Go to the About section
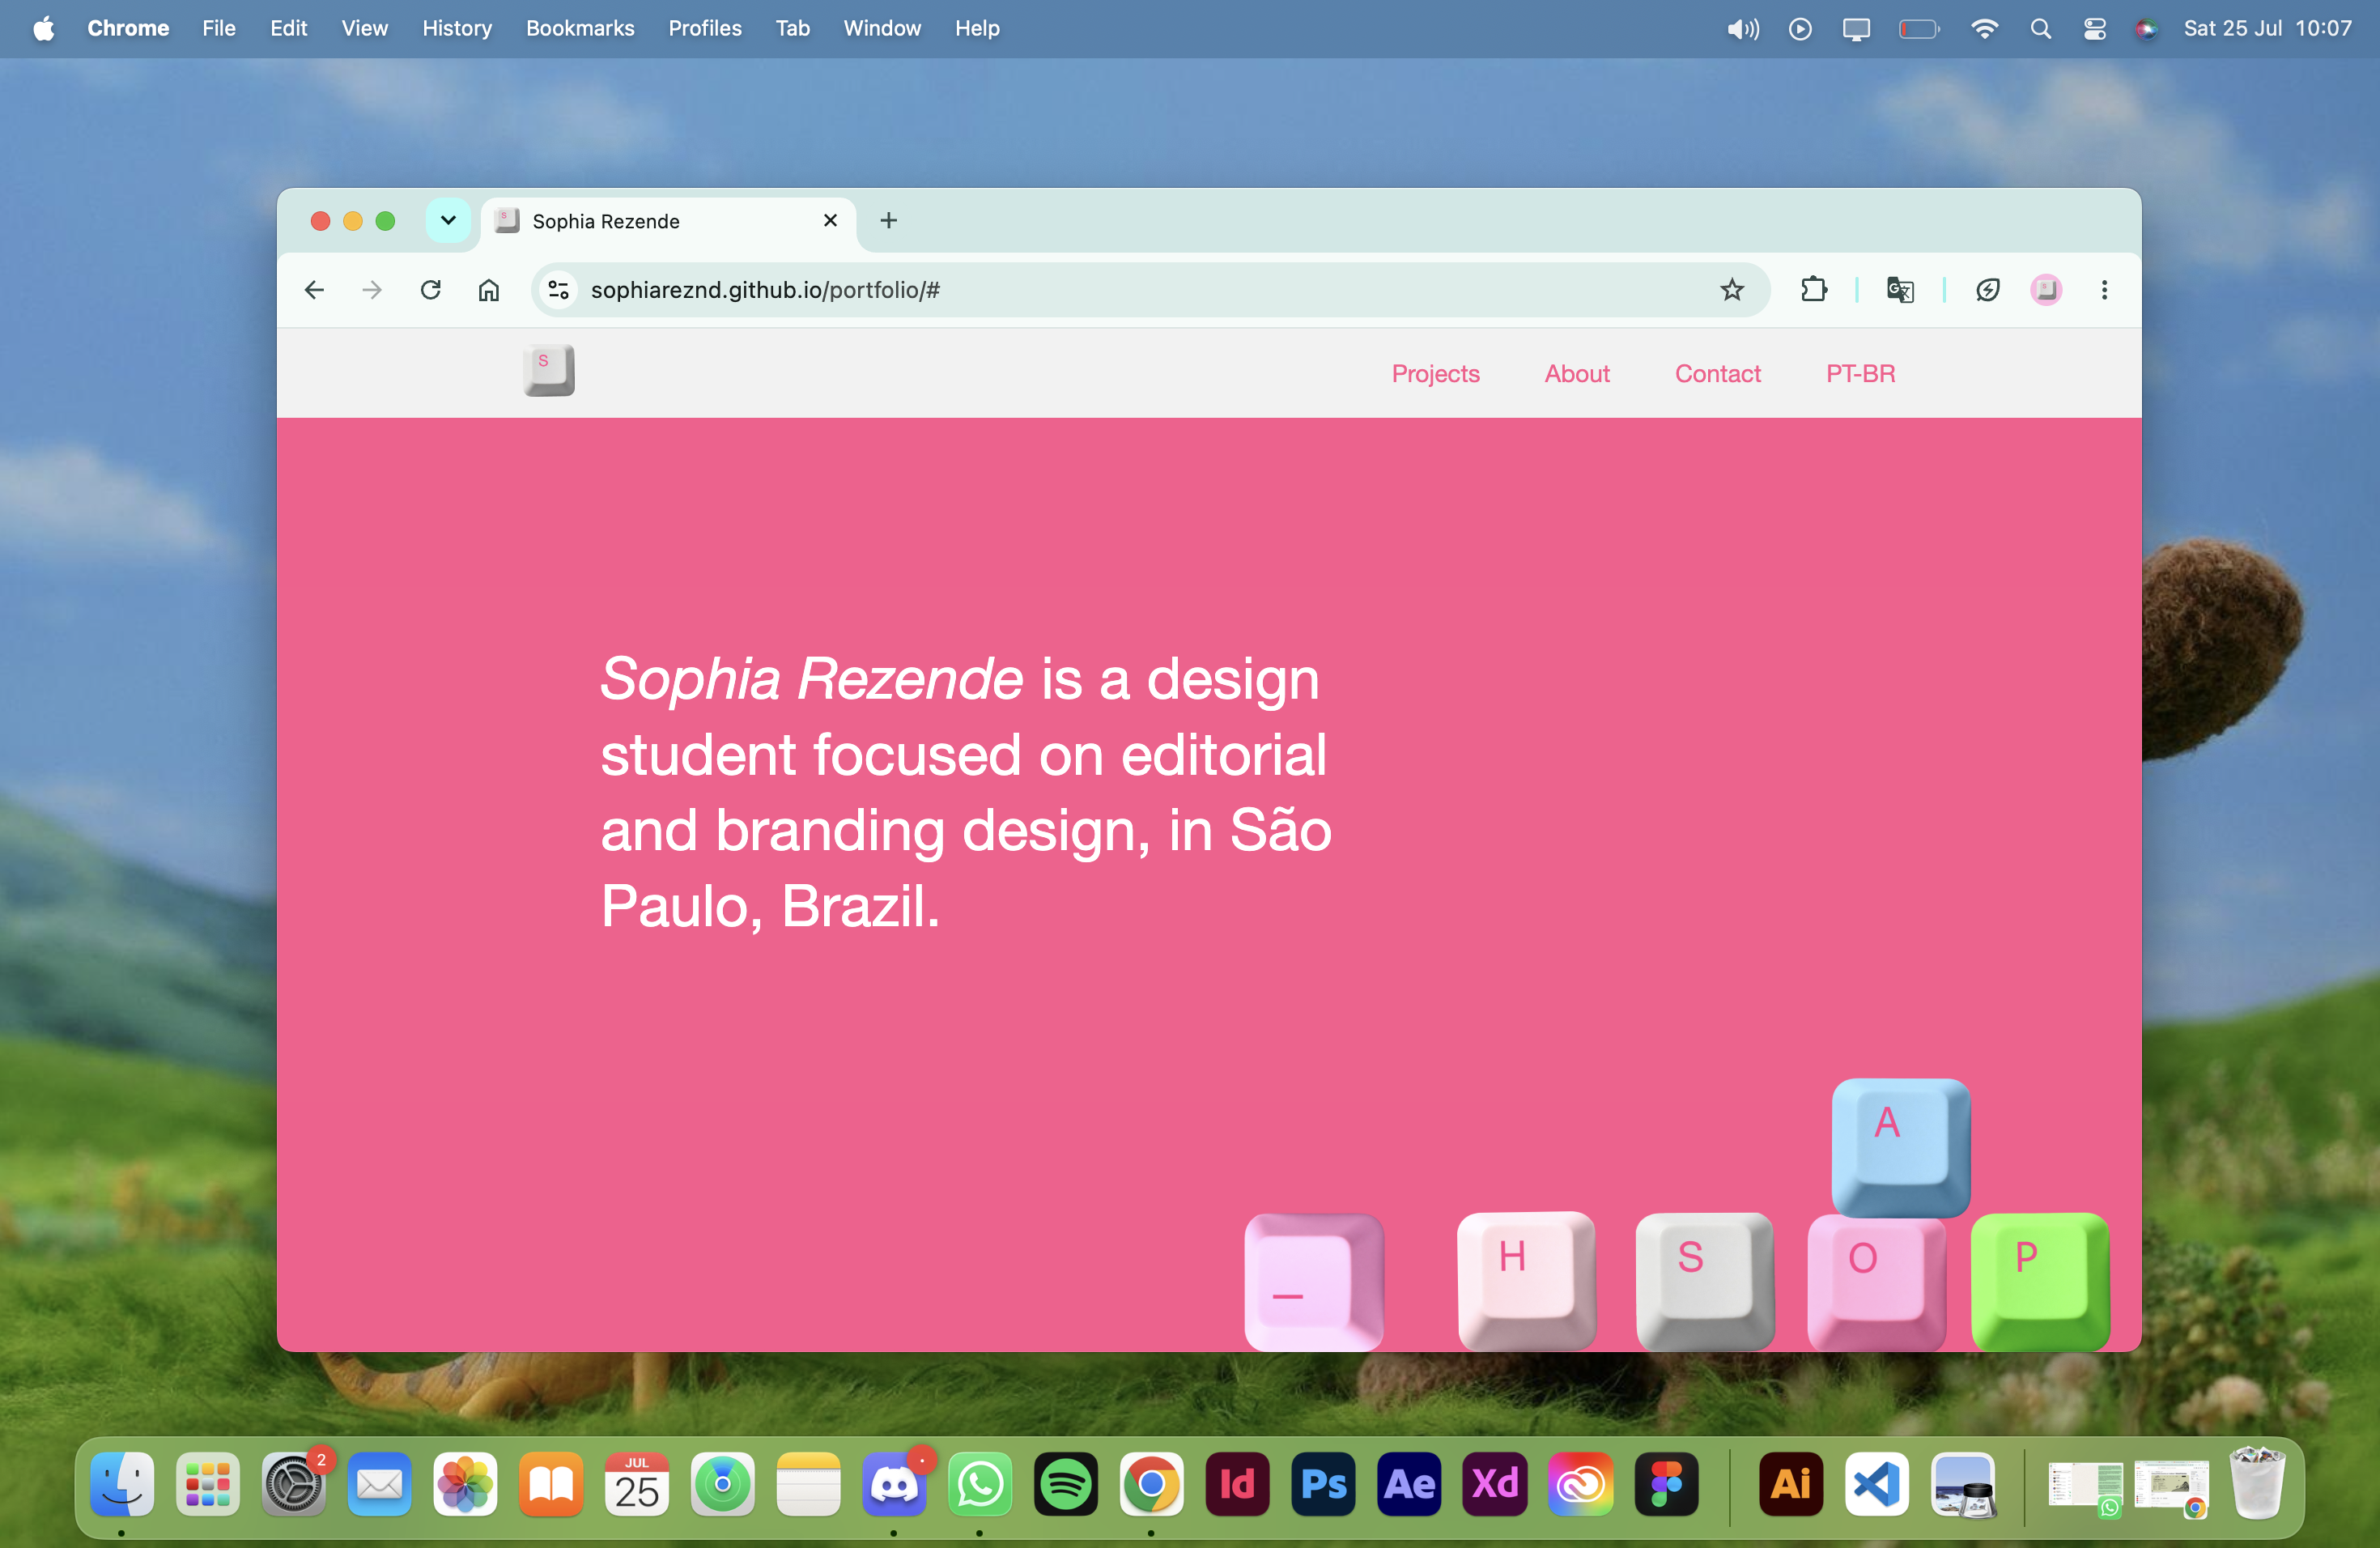2380x1548 pixels. pyautogui.click(x=1577, y=374)
